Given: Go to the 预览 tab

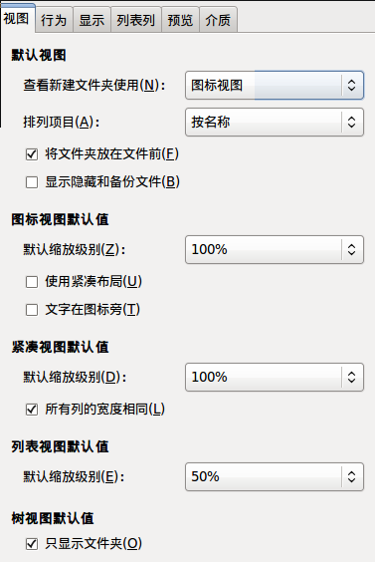Looking at the screenshot, I should [x=180, y=20].
